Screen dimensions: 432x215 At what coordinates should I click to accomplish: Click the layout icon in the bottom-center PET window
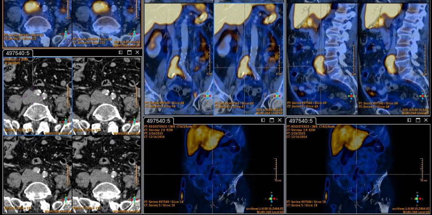coord(263,120)
